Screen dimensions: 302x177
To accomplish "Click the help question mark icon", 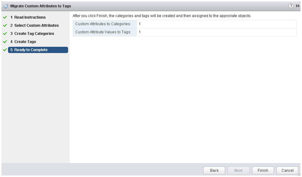I will point(291,6).
